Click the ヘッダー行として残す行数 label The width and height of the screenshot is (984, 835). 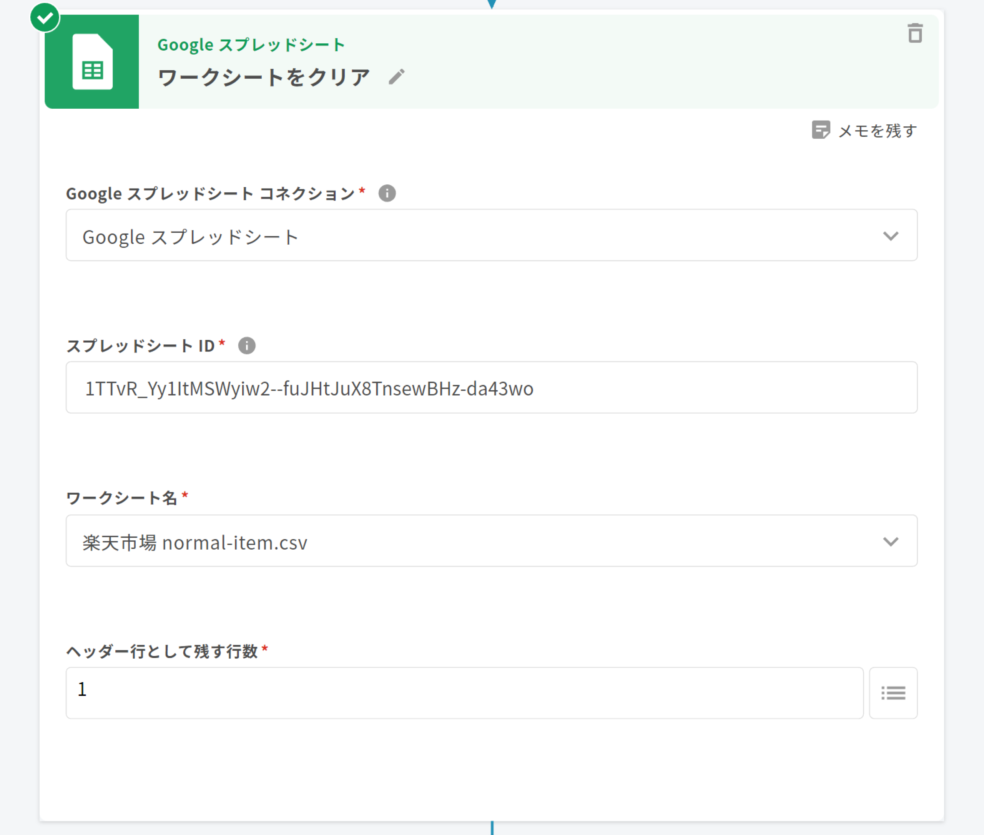tap(161, 651)
